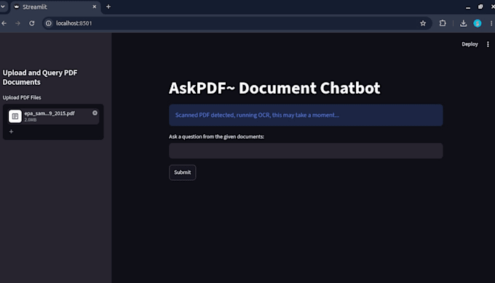
Task: Click the 'Ask a question from the given documents' label
Action: [216, 136]
